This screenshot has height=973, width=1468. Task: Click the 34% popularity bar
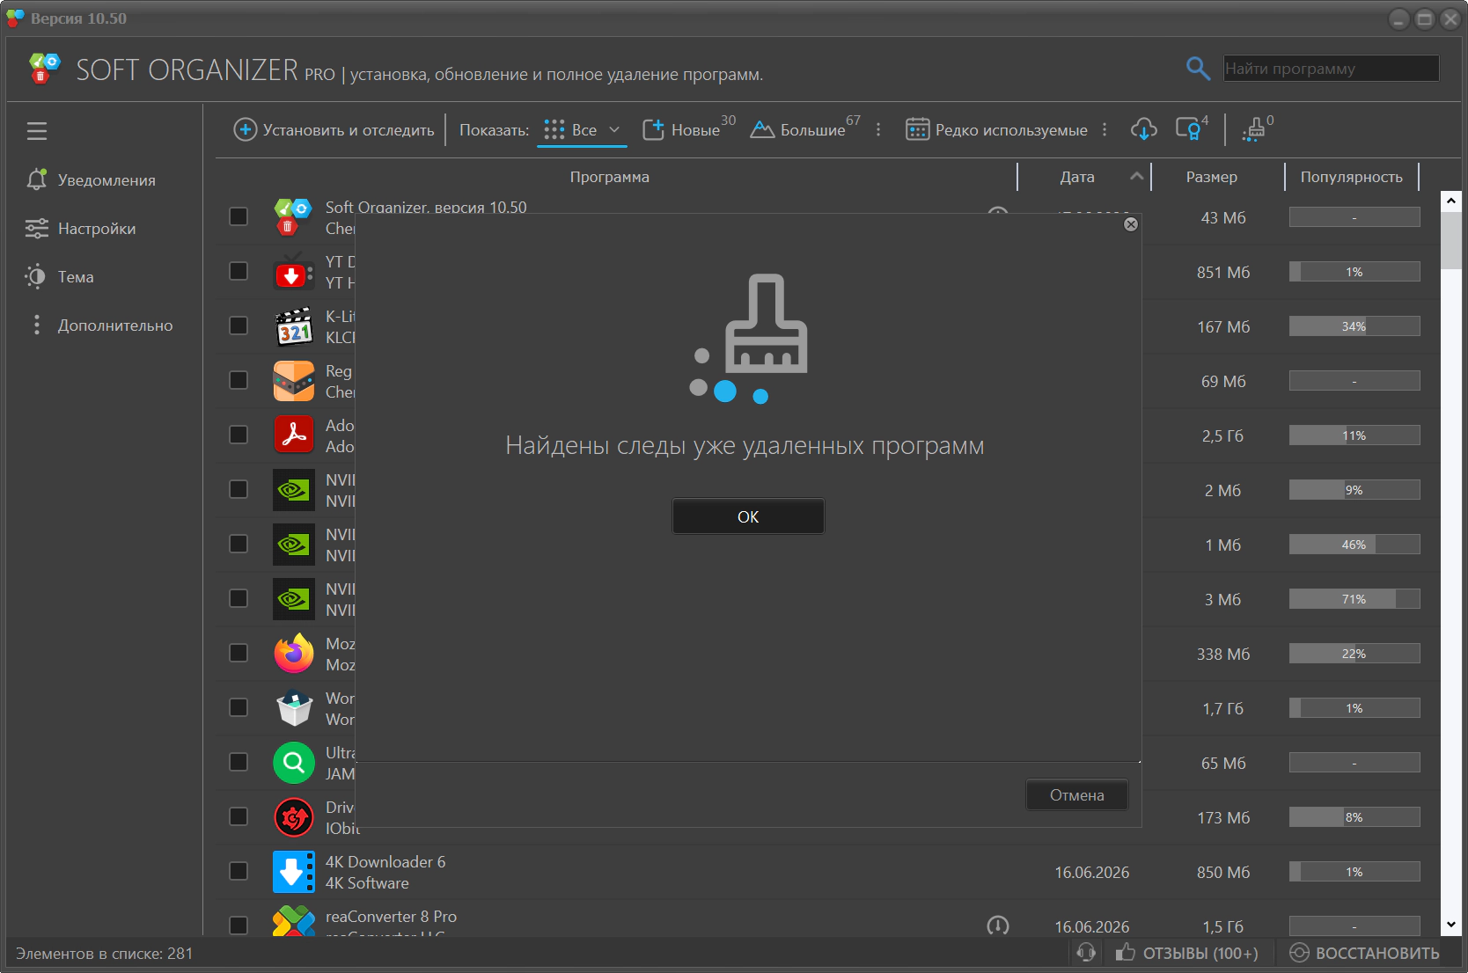[x=1354, y=326]
